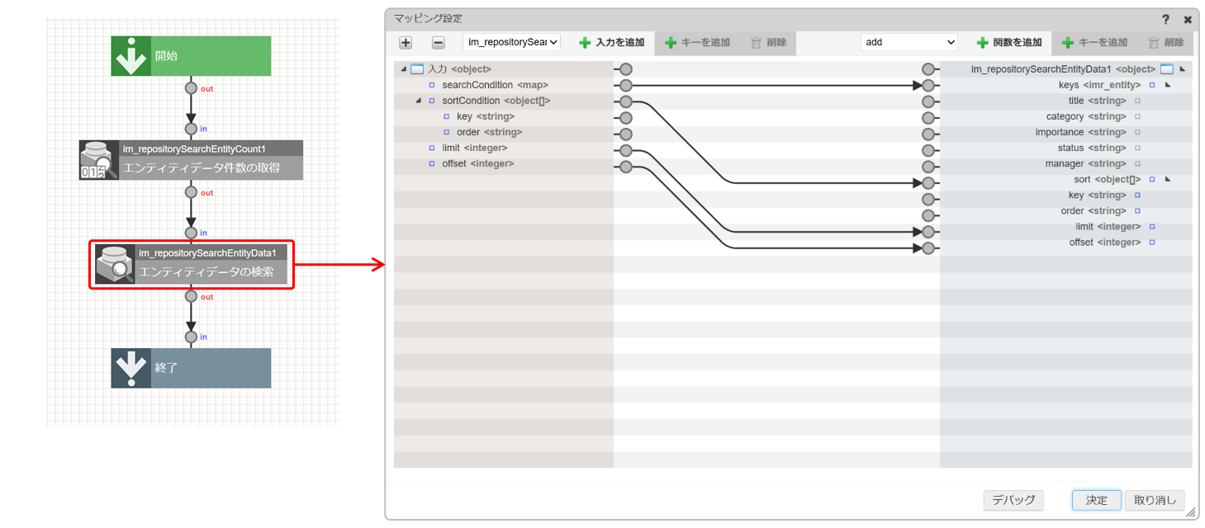1205x528 pixels.
Task: Click the im_repositorySearchEntityData1 search task icon
Action: pyautogui.click(x=115, y=264)
